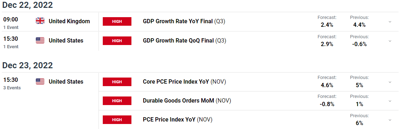Expand UK GDP Growth Rate YoY details
The image size is (400, 129).
point(390,22)
